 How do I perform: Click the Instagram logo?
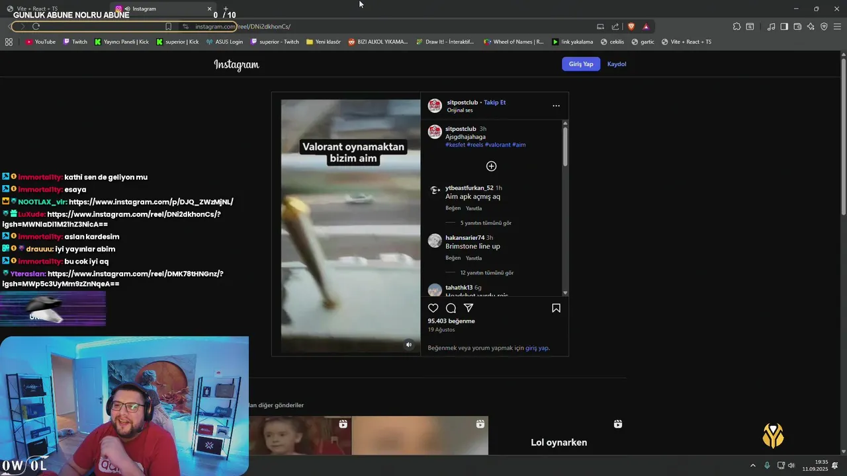pos(236,64)
